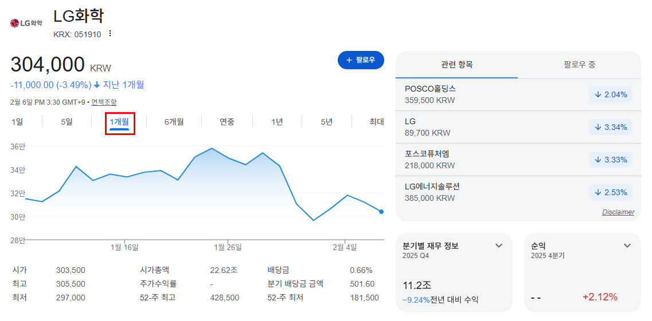Open the LG에너지솔루션 related stock row
652x321 pixels.
(x=518, y=192)
